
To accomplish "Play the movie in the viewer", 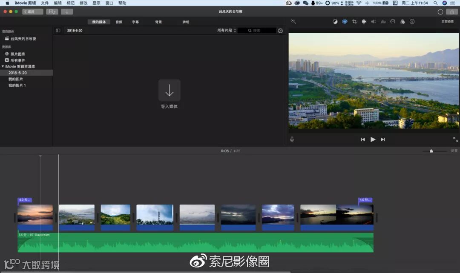I will 373,139.
